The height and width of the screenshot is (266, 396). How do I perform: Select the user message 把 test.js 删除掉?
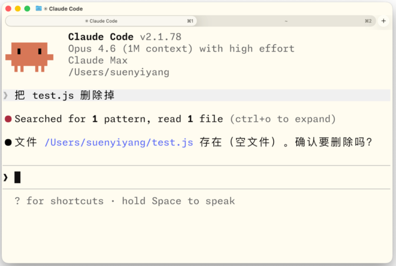point(65,95)
